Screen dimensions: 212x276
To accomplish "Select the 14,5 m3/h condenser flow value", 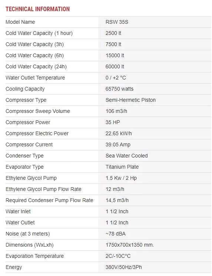I will point(117,200).
